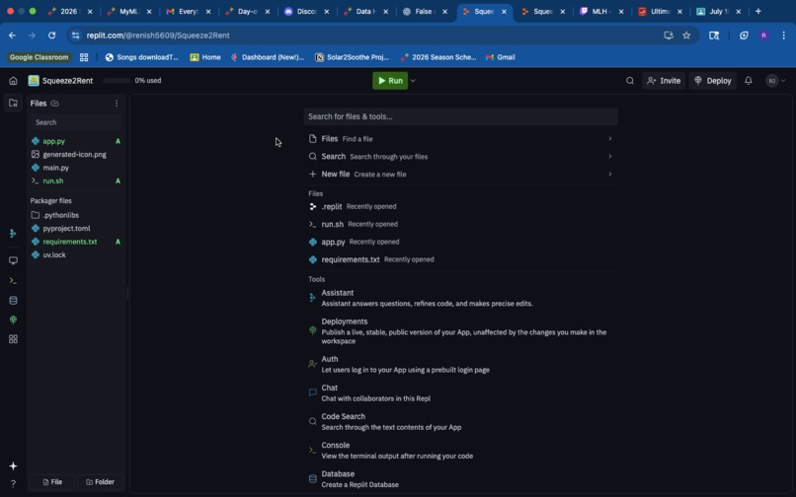Create a new Folder with bottom button
Viewport: 796px width, 497px height.
coord(100,482)
